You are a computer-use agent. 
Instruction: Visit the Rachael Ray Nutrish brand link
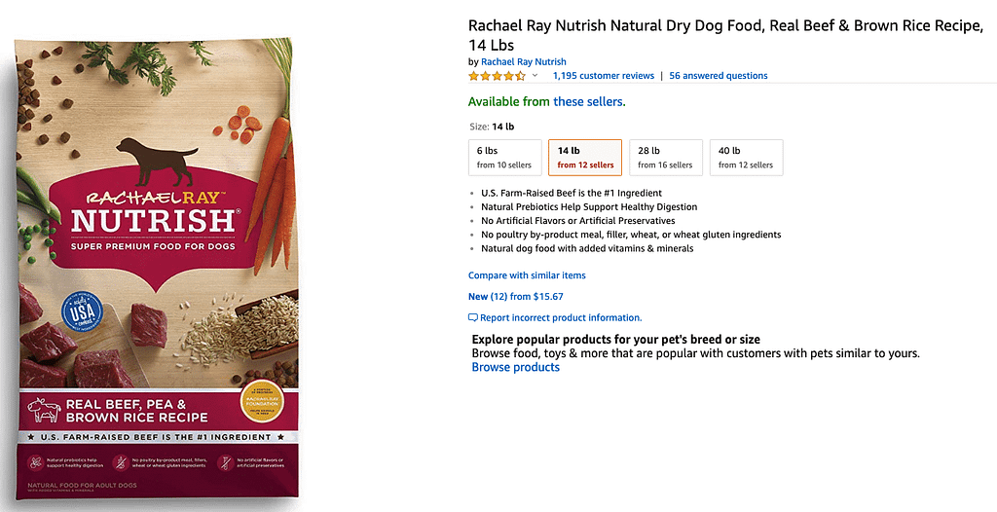click(x=524, y=62)
